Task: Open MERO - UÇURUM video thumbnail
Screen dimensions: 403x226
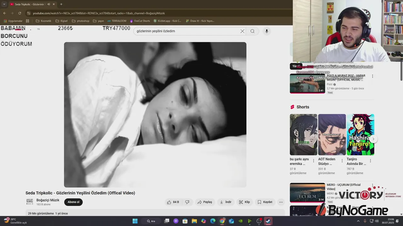Action: 307,193
